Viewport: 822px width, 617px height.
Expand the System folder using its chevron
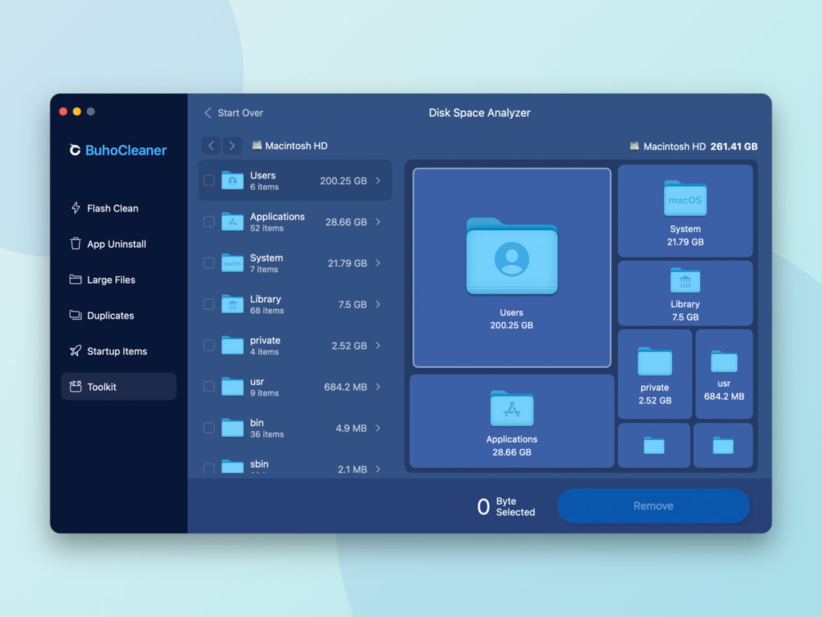point(378,263)
